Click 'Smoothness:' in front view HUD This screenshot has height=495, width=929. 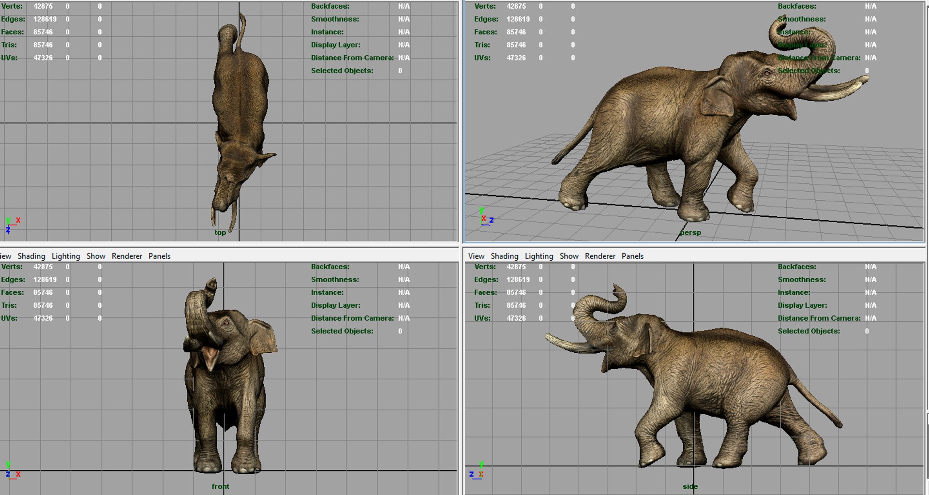[335, 280]
